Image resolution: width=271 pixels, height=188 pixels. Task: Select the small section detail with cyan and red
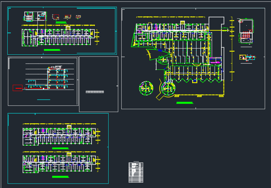[x=247, y=58]
